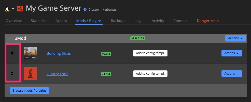Viewport: 251px width, 102px height.
Task: Switch to the Overview tab
Action: pos(13,21)
